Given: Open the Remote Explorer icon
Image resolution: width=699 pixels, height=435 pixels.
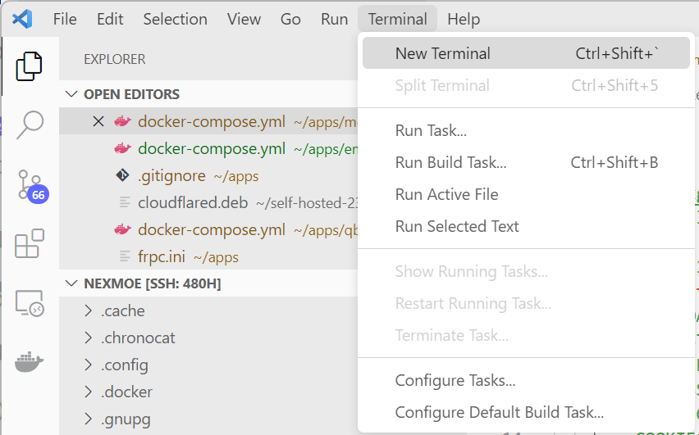Looking at the screenshot, I should pos(30,303).
